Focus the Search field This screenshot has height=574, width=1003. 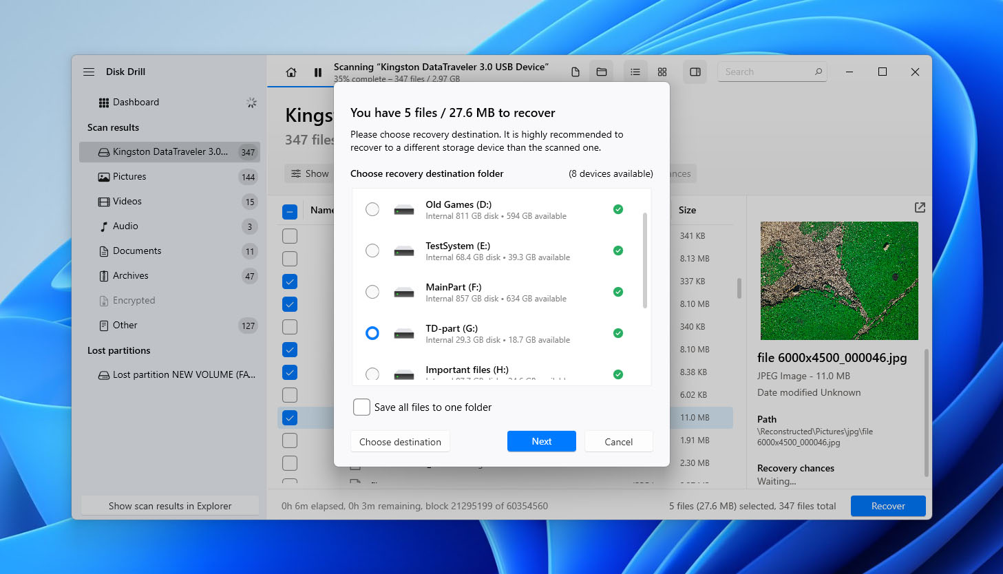point(772,72)
